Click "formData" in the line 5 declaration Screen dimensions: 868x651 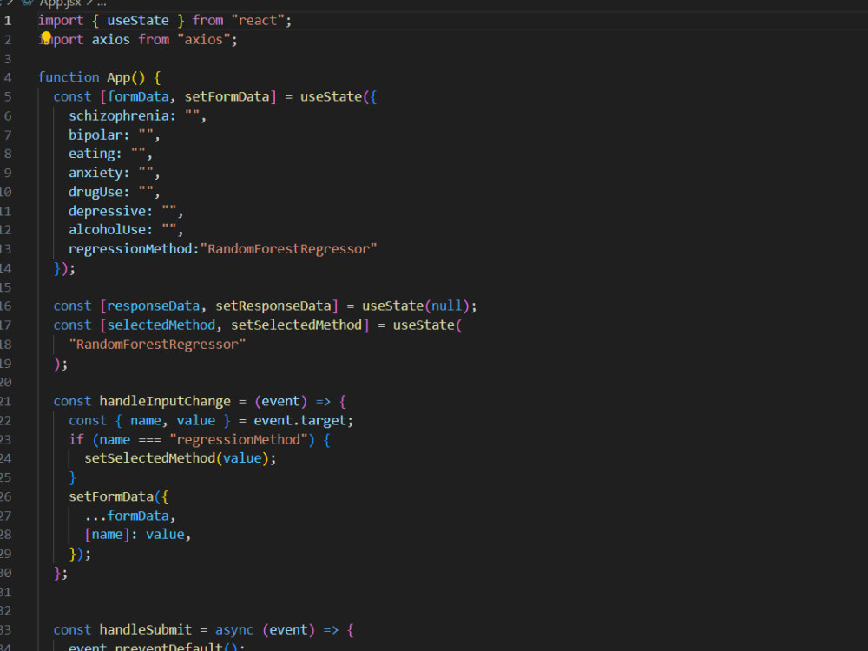click(x=138, y=97)
